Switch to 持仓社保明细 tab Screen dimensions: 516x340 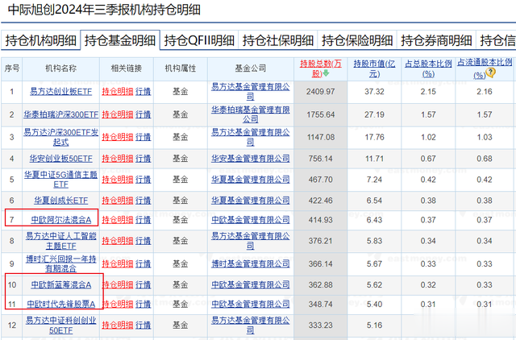[278, 41]
